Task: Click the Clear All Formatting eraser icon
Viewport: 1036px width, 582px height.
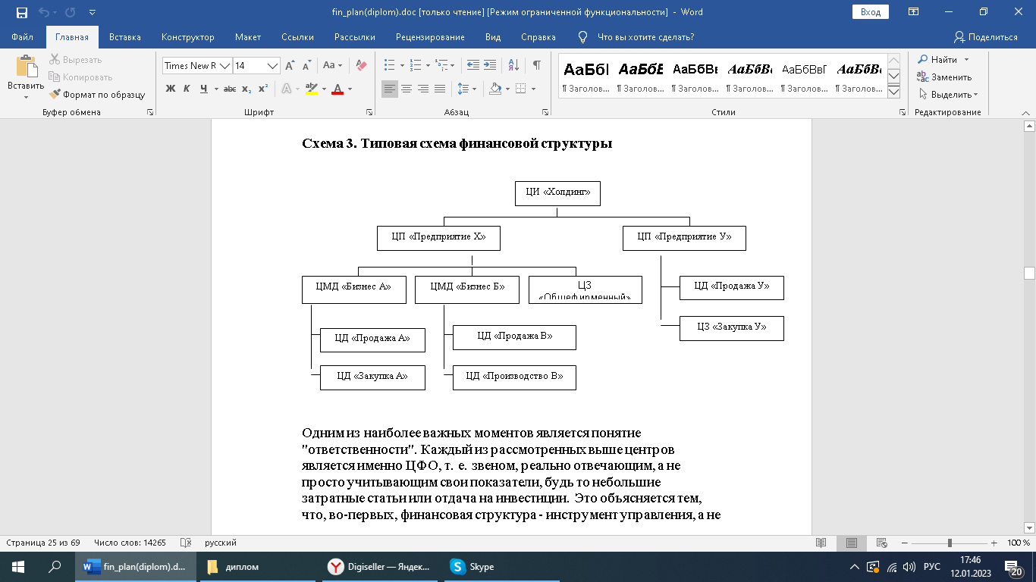Action: [x=361, y=66]
